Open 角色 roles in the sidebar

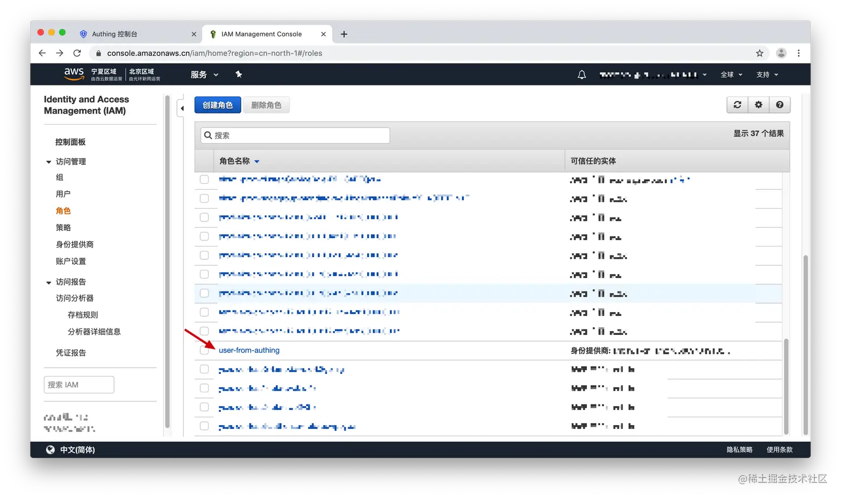(x=63, y=211)
